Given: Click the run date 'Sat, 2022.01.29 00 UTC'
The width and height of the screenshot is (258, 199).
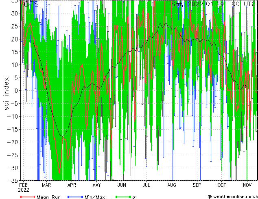Looking at the screenshot, I should click(x=213, y=4).
